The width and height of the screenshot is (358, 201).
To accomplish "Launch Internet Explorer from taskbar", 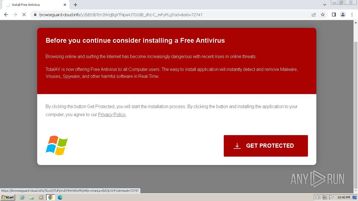I will (x=22, y=197).
